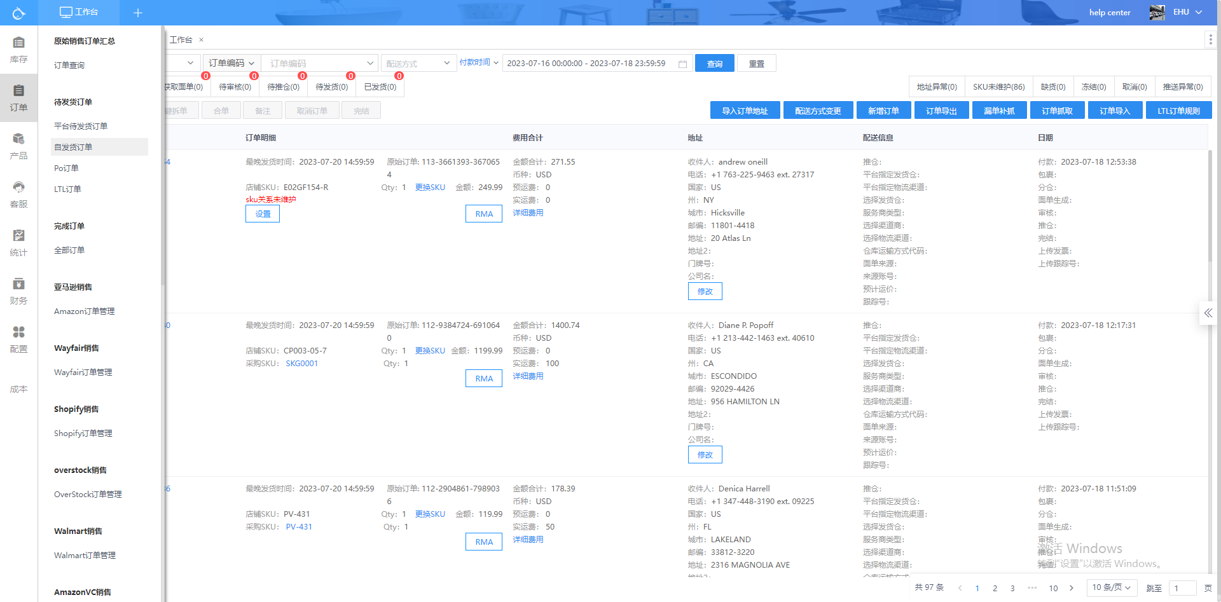Open the 客服 customer service sidebar icon
Screen dimensions: 1221x602
pos(18,195)
